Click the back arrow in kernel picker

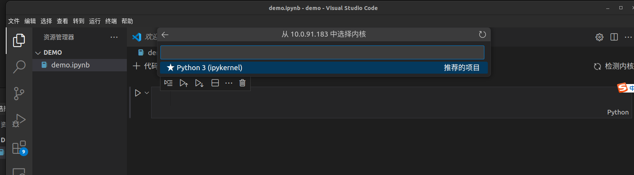(x=165, y=35)
